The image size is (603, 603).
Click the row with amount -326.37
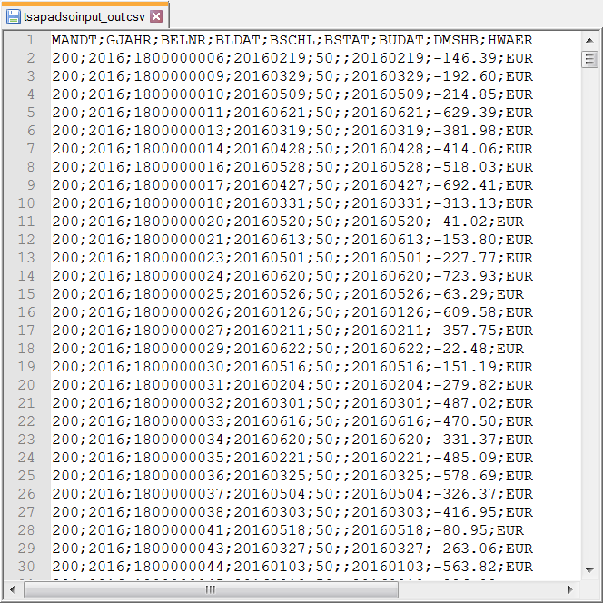292,494
